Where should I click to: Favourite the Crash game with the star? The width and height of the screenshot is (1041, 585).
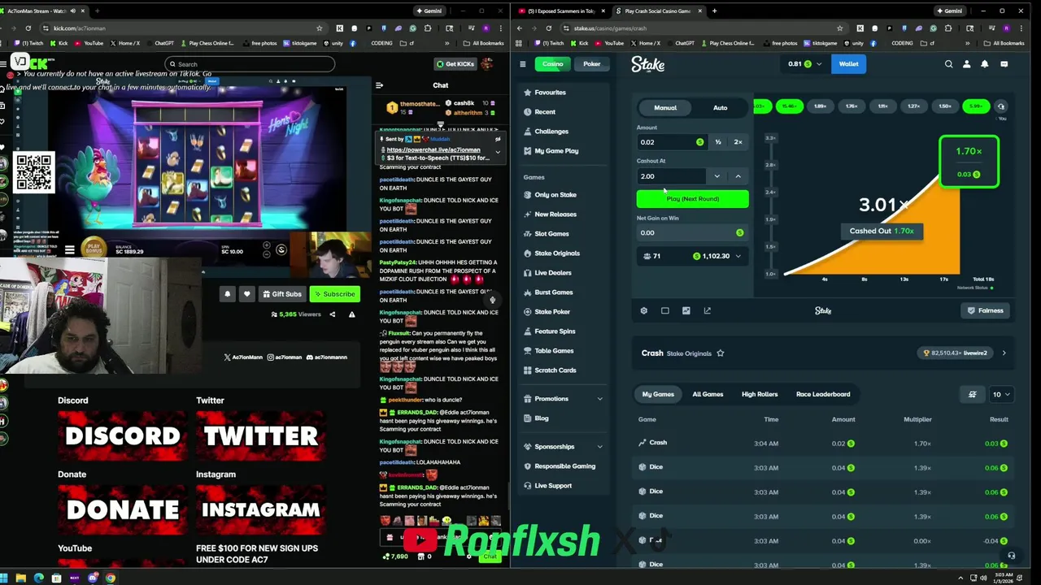pos(721,353)
